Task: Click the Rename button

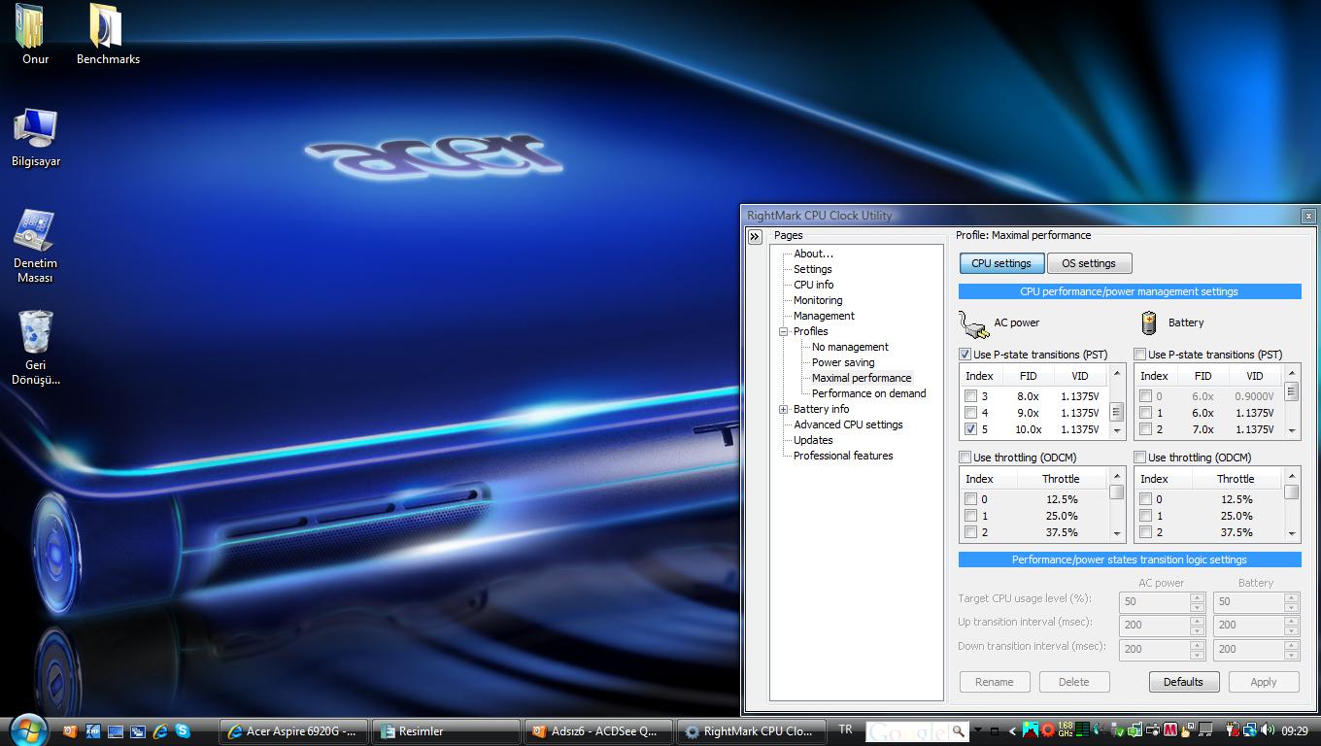Action: coord(994,682)
